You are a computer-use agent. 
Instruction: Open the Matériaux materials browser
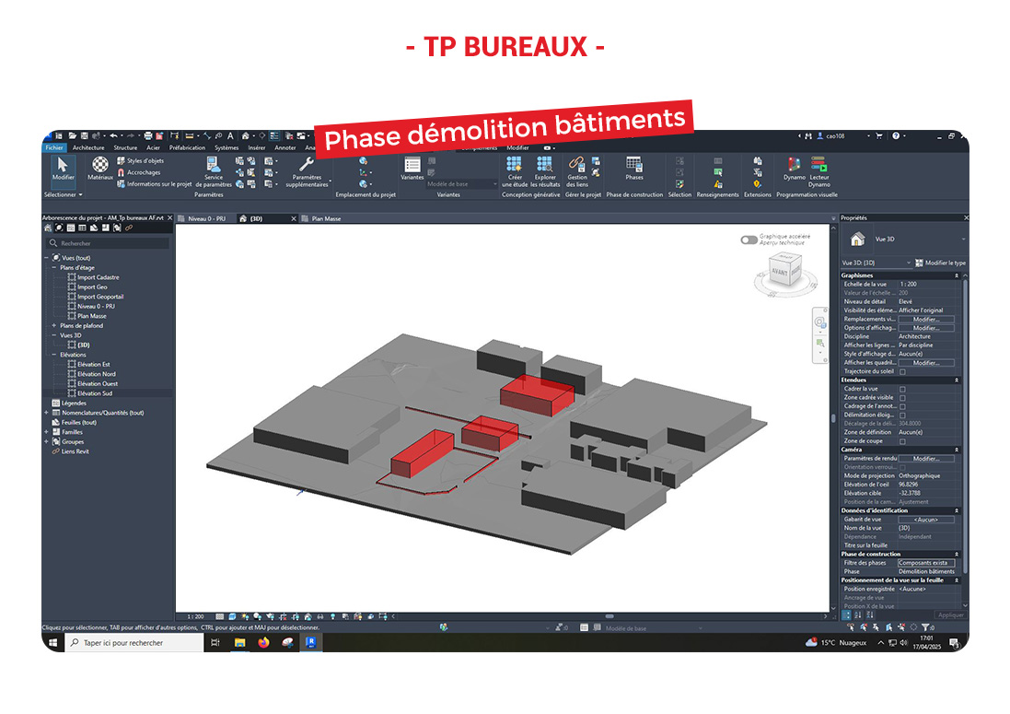(99, 169)
